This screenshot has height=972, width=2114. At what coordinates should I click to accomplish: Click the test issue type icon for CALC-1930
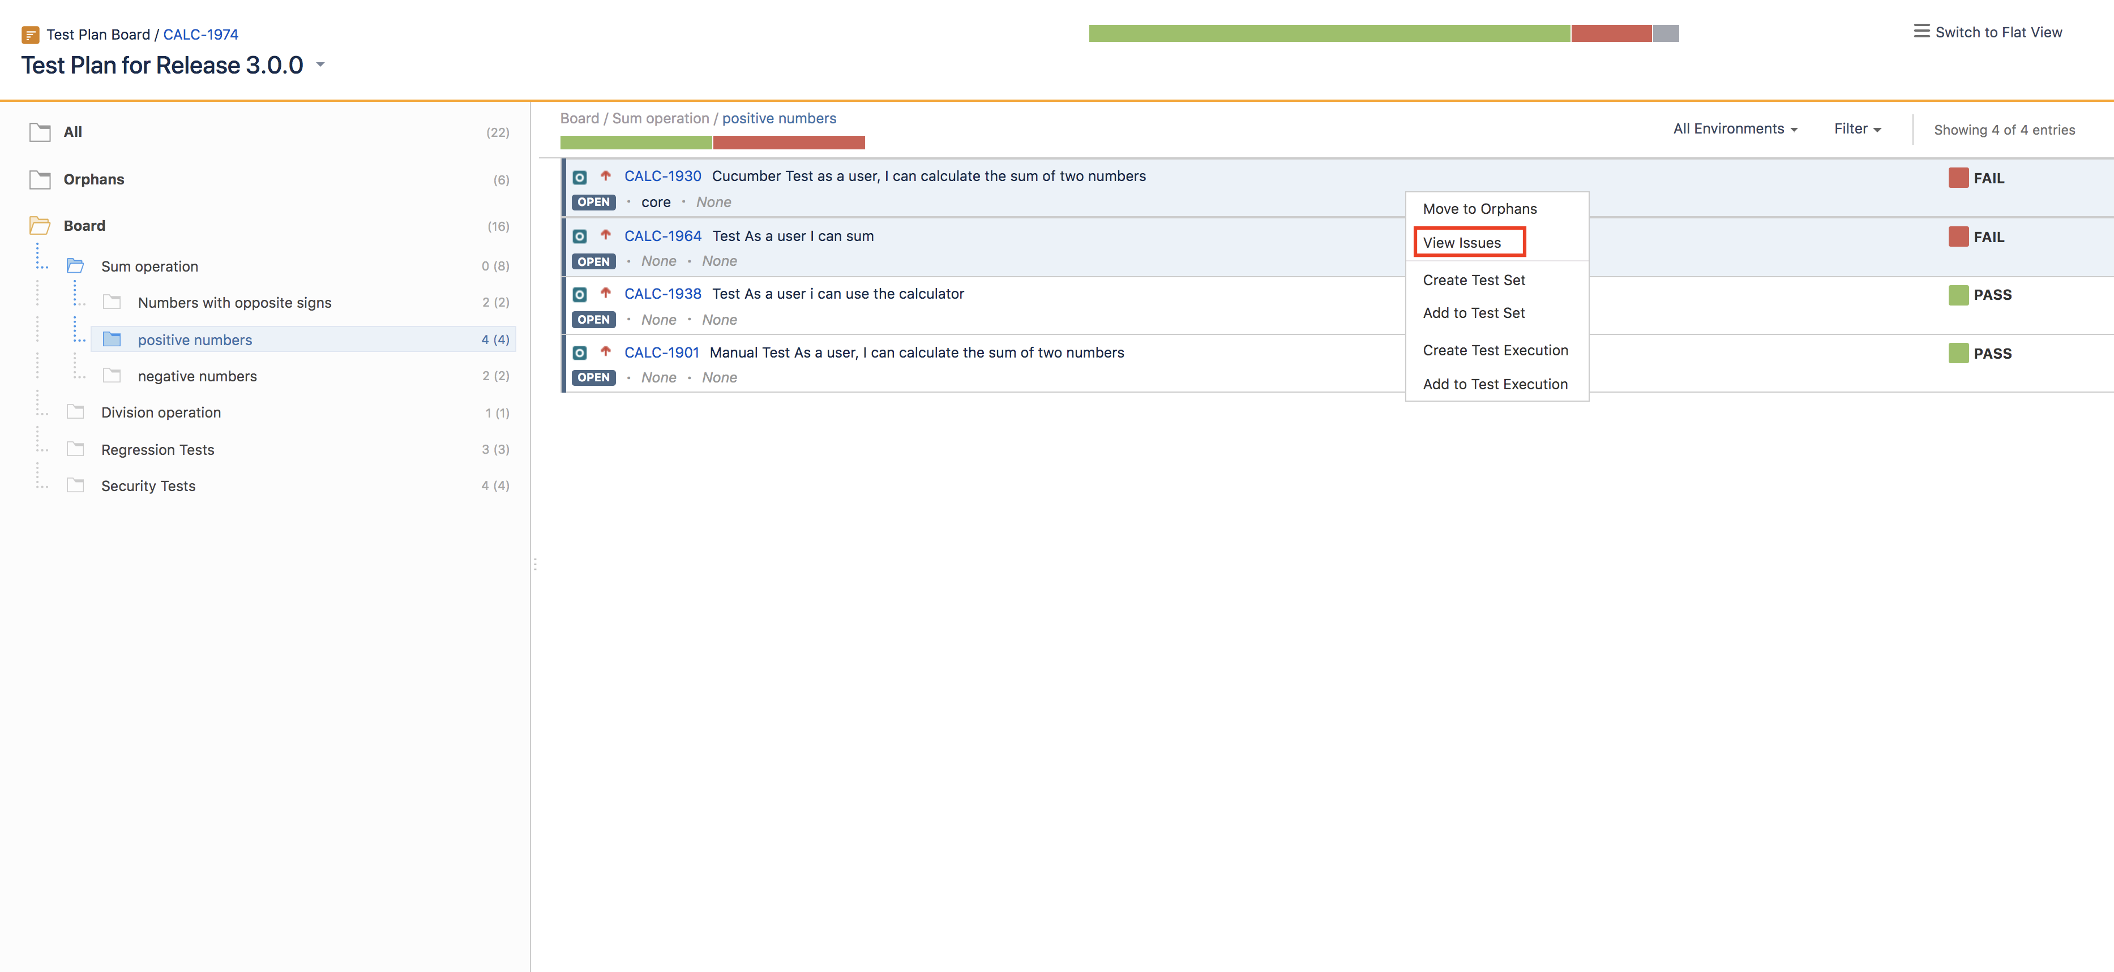click(579, 177)
